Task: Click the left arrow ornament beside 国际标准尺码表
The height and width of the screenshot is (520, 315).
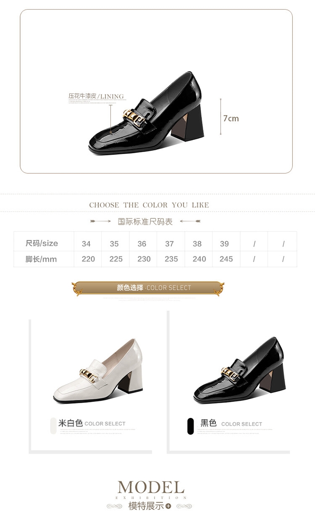Action: coord(101,221)
